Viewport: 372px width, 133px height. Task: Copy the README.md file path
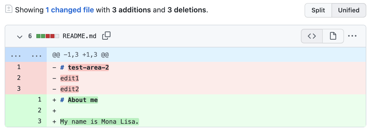(106, 36)
